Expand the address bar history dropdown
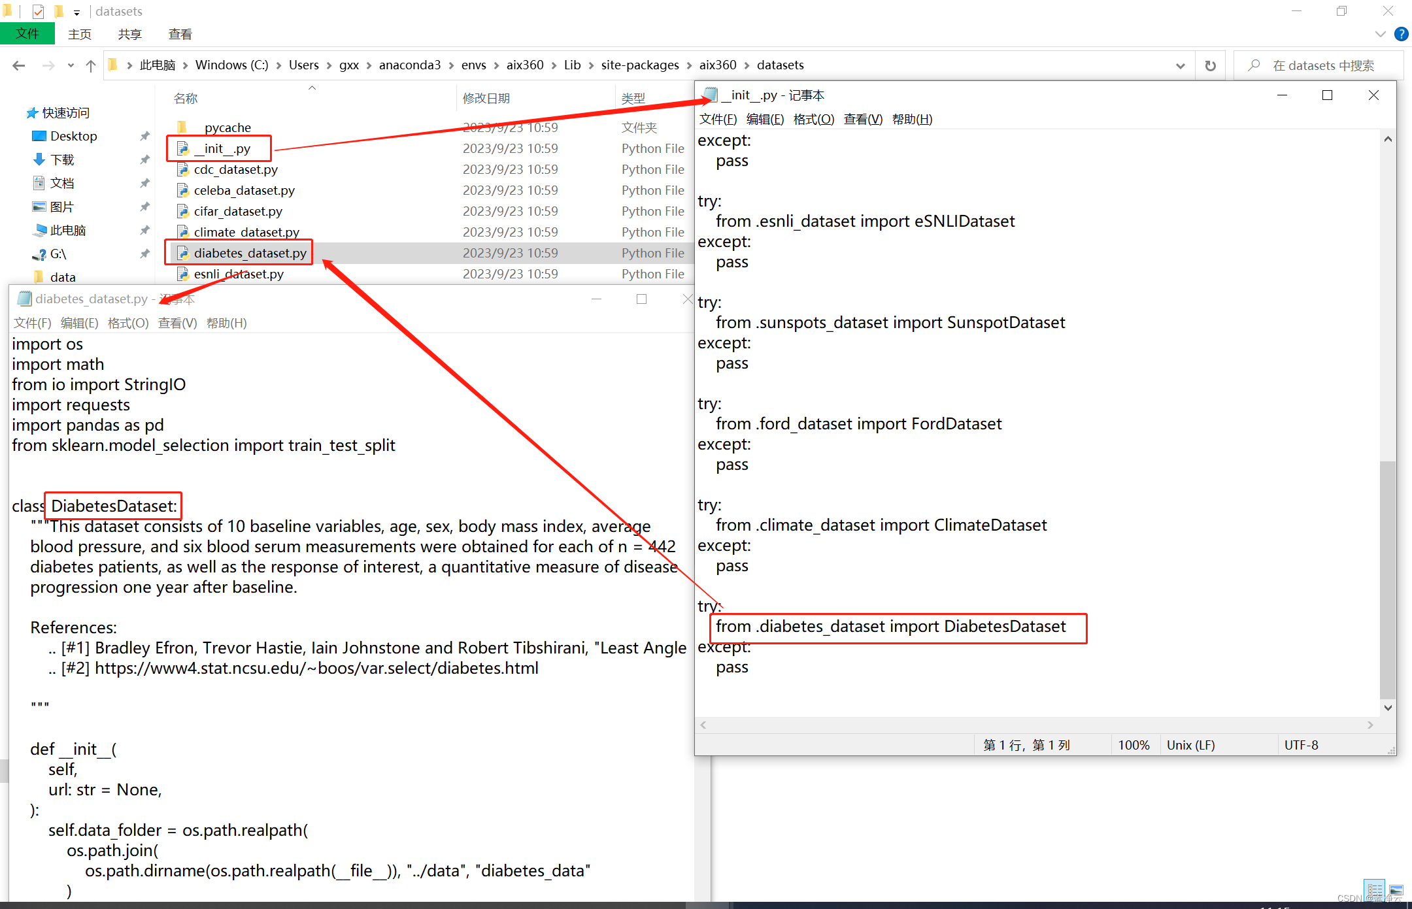This screenshot has height=909, width=1412. coord(1180,65)
